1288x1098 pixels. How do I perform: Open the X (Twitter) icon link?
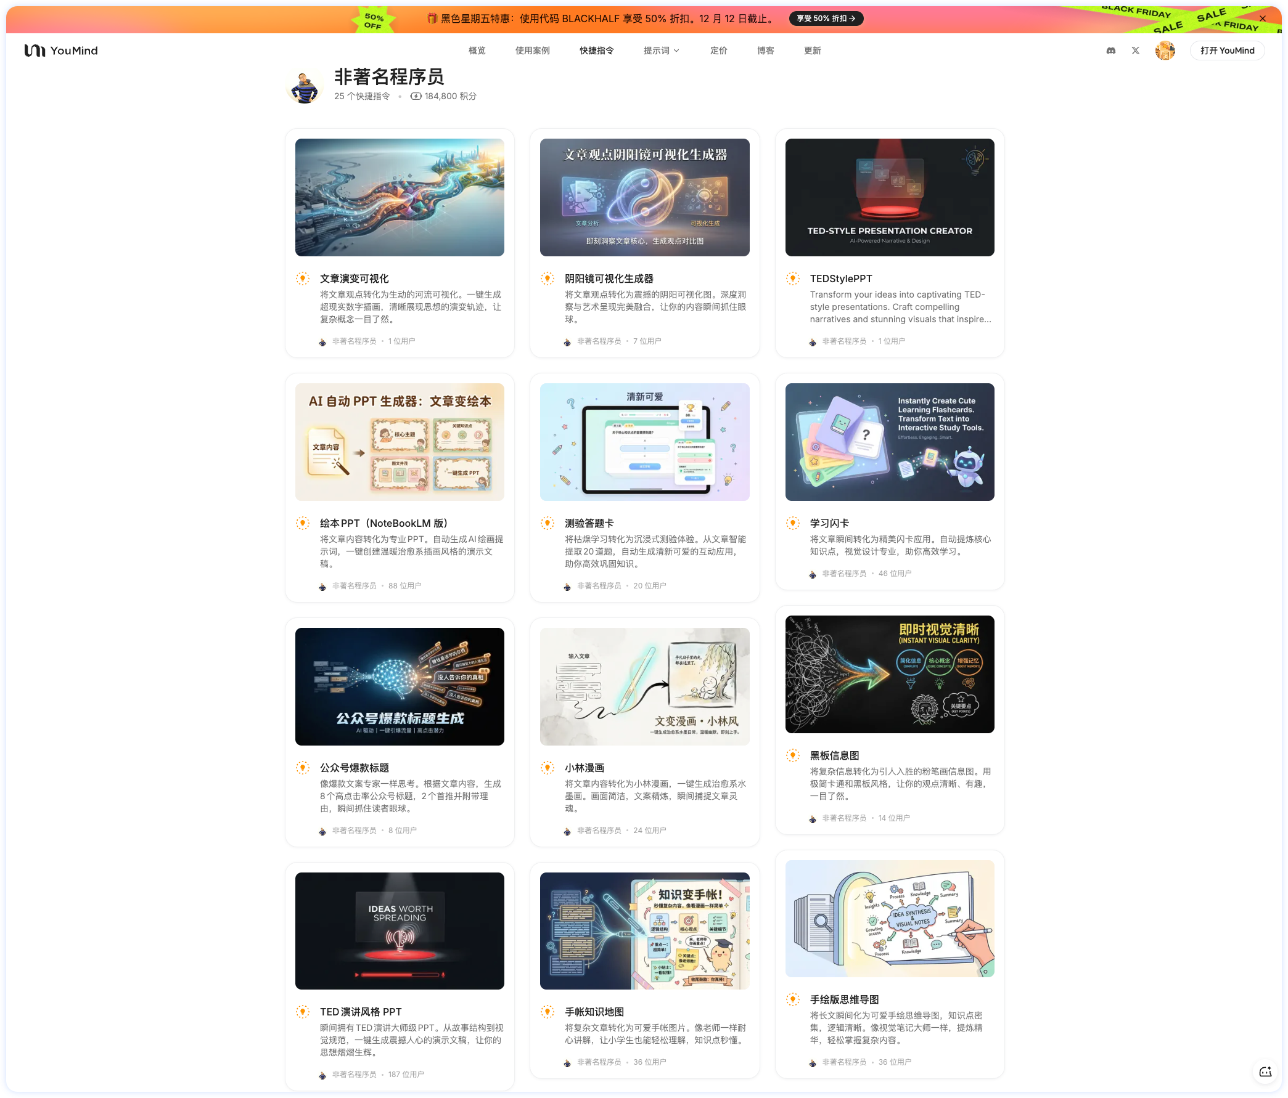(x=1135, y=51)
